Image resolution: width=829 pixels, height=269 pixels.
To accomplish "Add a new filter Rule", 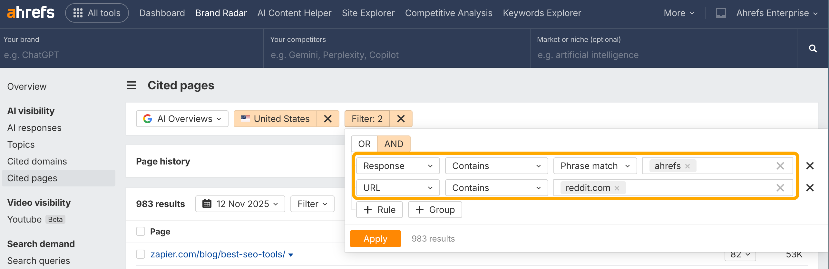I will [x=379, y=210].
